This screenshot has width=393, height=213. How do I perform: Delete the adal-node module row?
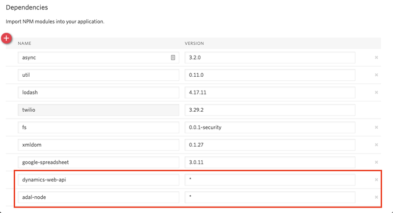tap(376, 197)
